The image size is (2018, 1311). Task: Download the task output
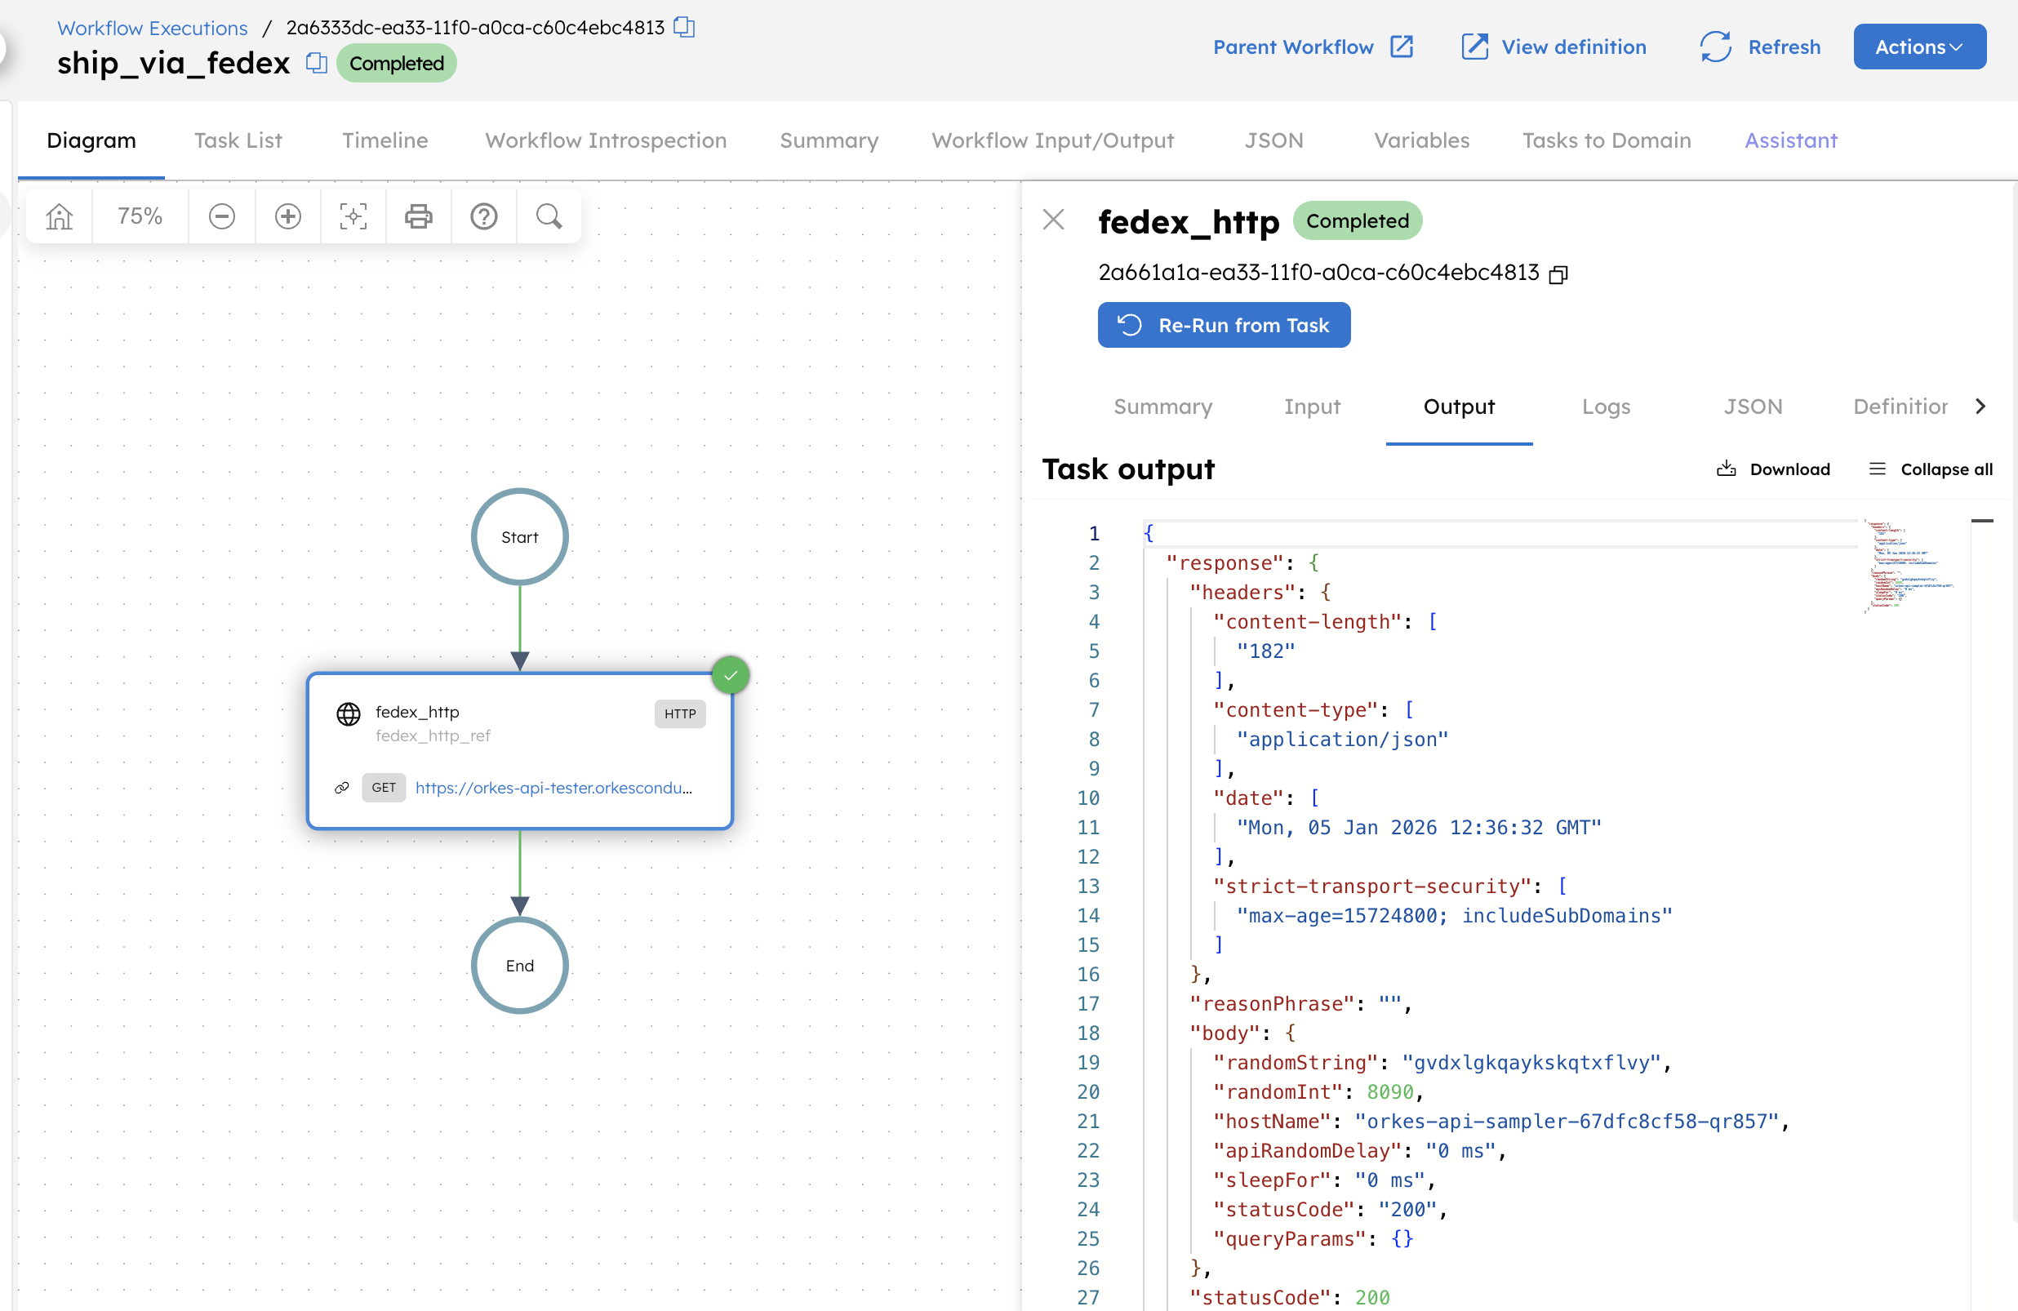[x=1774, y=469]
